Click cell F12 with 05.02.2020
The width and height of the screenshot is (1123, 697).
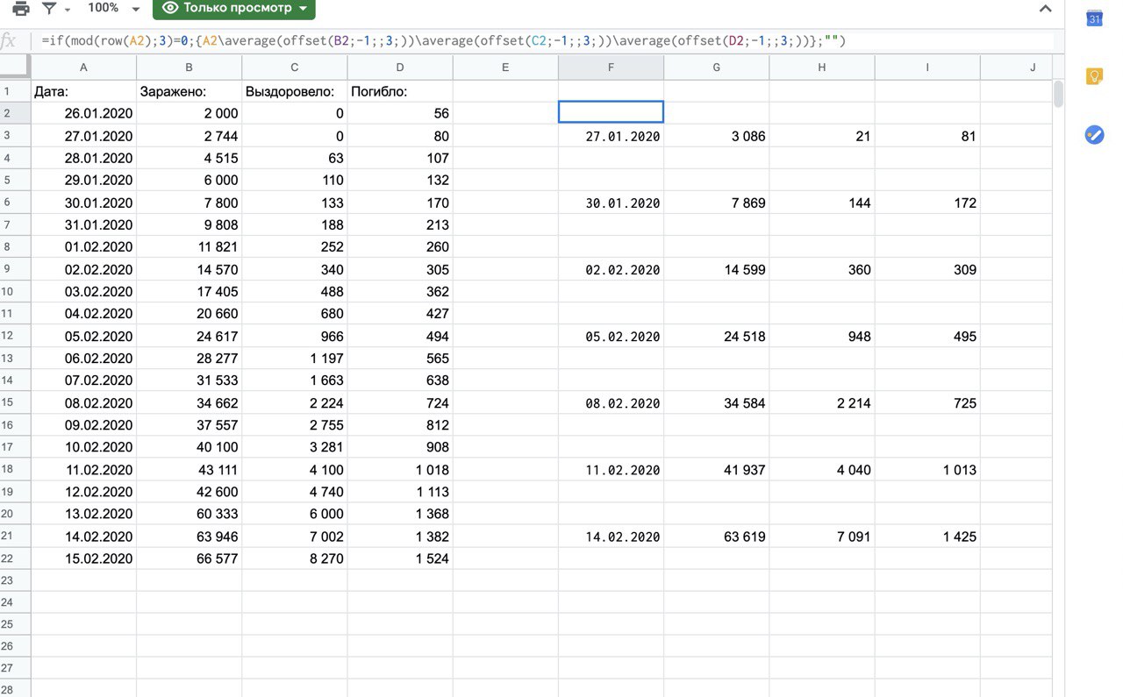pos(612,336)
